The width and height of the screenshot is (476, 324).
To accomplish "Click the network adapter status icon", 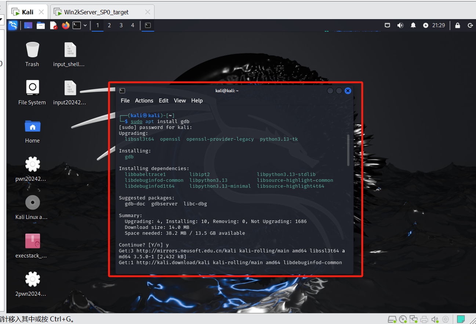I will [x=414, y=319].
